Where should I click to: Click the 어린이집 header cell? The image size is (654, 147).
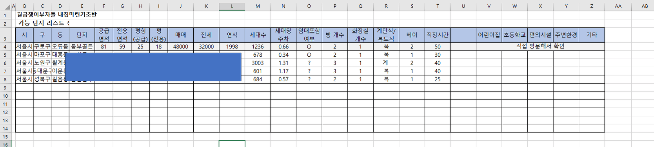[x=489, y=35]
